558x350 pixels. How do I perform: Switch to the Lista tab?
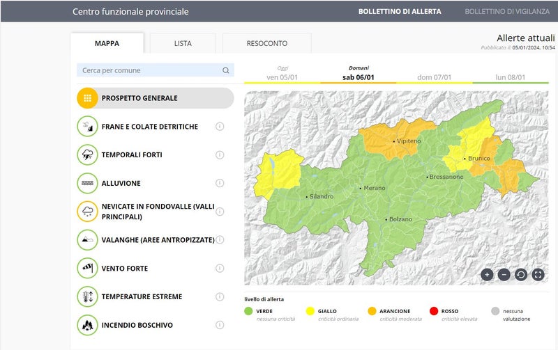coord(183,43)
